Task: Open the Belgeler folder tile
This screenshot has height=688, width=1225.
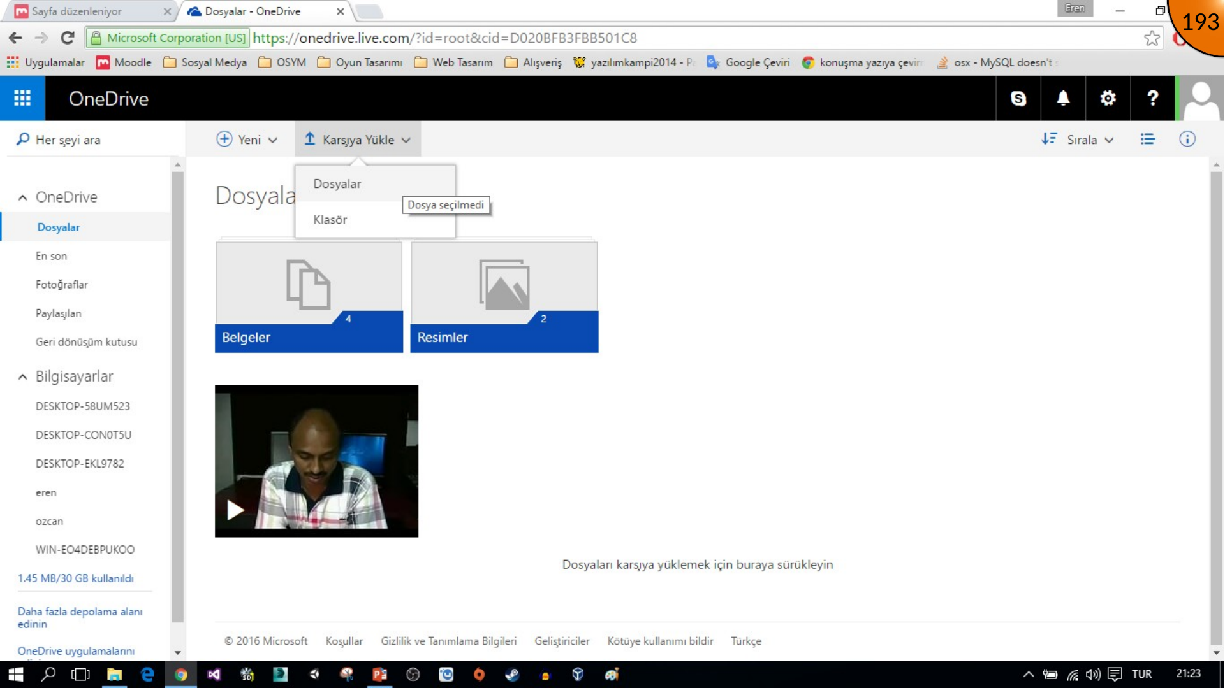Action: (309, 296)
